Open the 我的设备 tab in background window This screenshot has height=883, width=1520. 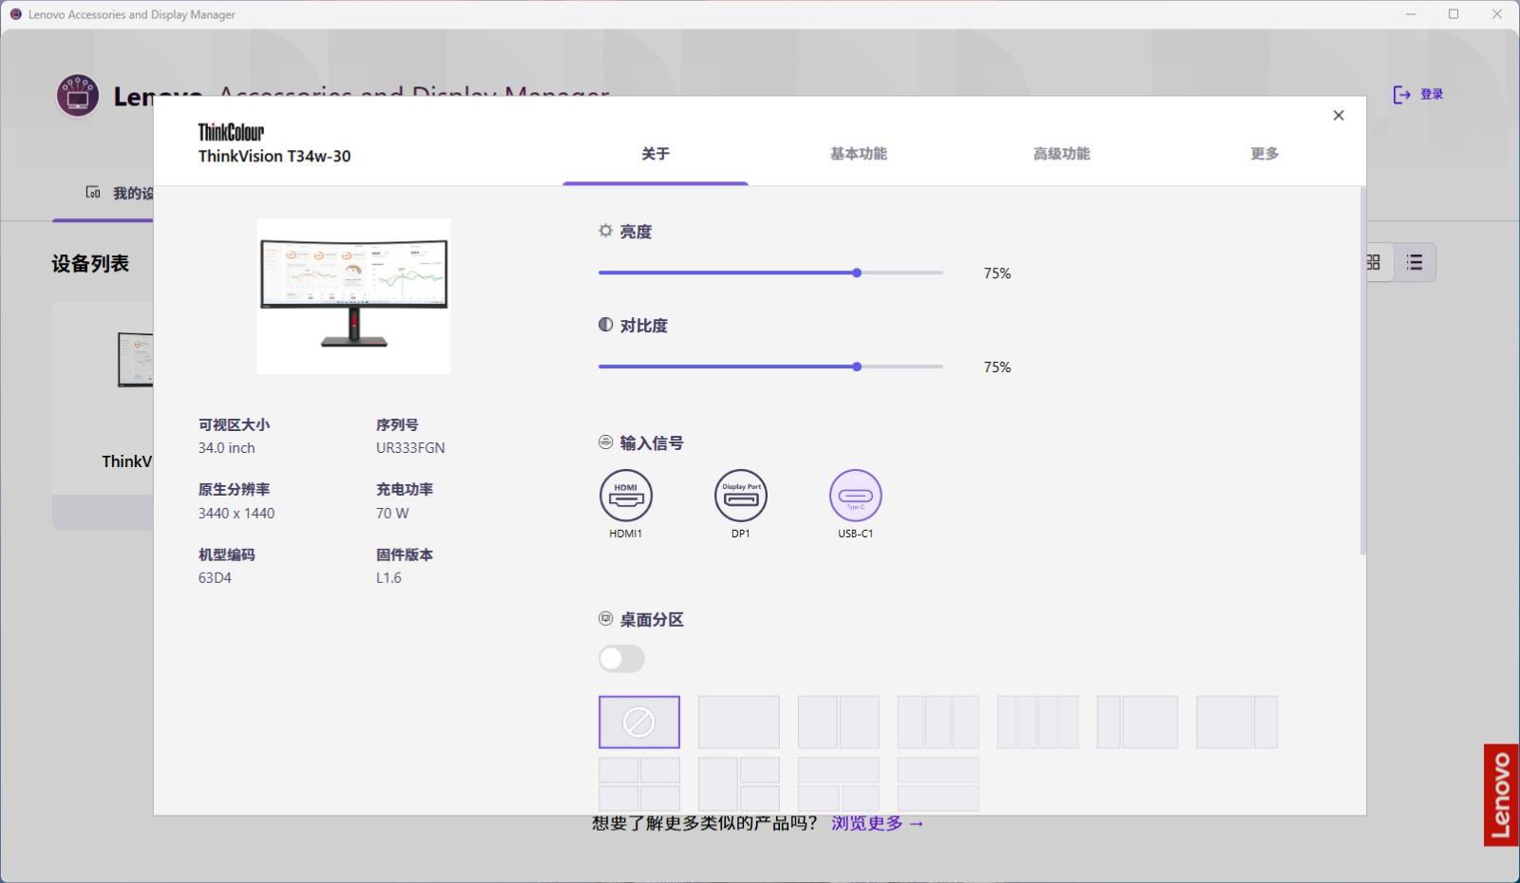click(x=120, y=194)
